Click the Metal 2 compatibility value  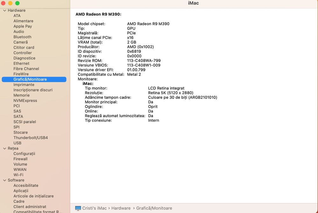pyautogui.click(x=134, y=74)
